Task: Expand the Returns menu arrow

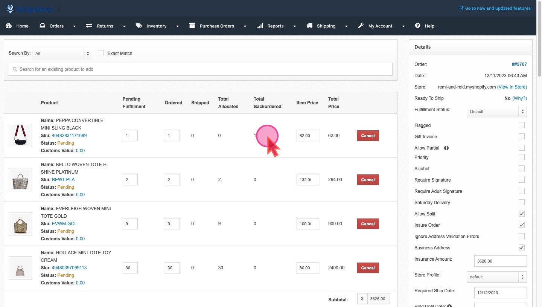Action: (x=124, y=26)
